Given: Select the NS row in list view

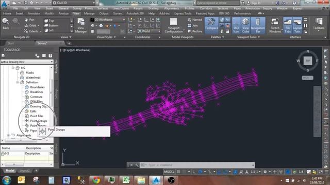Looking at the screenshot, I should [x=27, y=153].
